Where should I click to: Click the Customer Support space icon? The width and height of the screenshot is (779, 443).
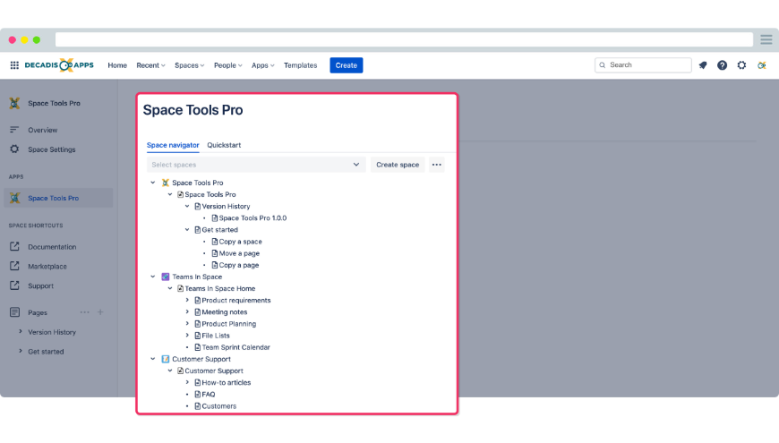click(x=166, y=359)
